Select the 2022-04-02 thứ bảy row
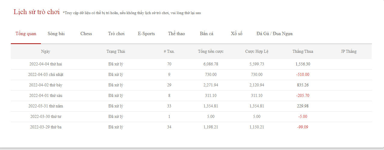 pos(46,85)
